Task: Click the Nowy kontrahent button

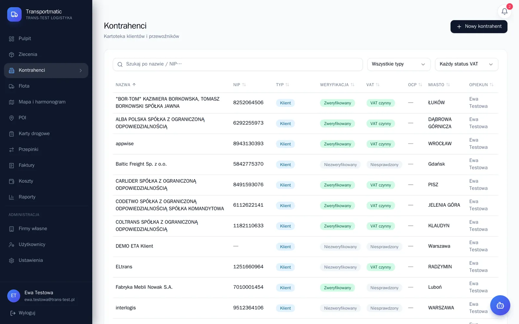Action: tap(479, 27)
